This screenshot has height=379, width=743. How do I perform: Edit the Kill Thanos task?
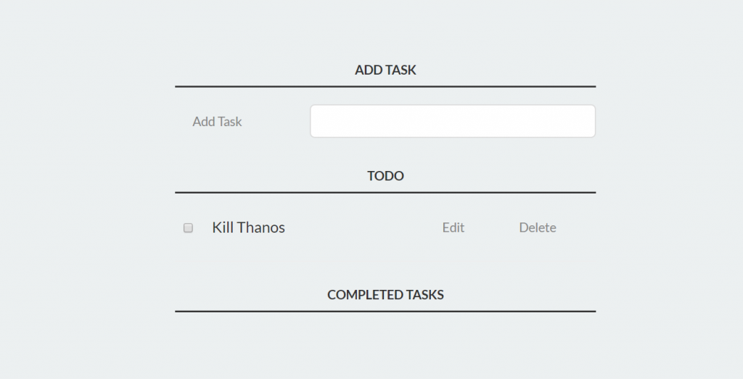click(453, 228)
